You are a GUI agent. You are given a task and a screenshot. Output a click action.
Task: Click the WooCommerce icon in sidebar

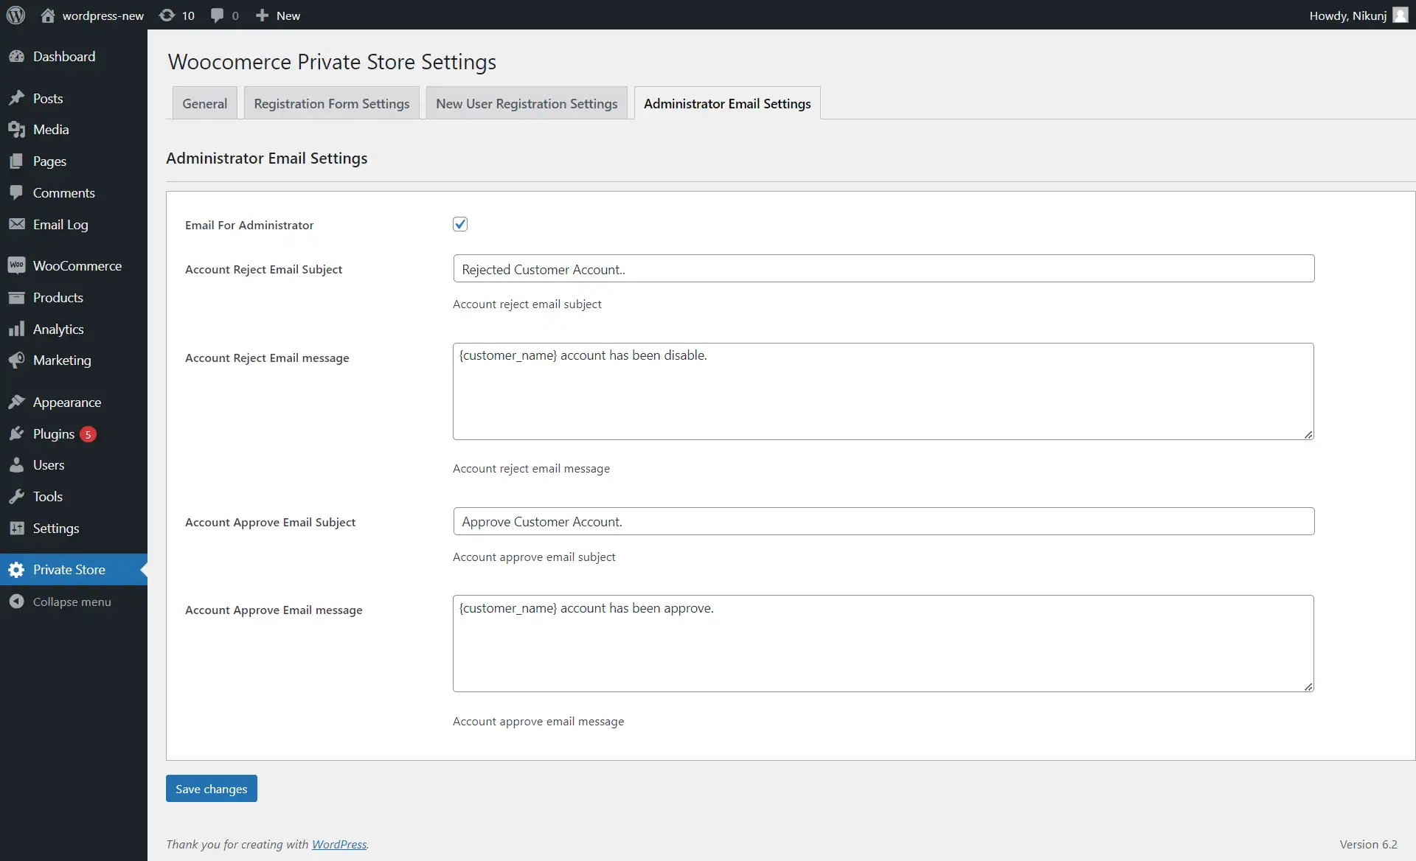click(x=17, y=265)
